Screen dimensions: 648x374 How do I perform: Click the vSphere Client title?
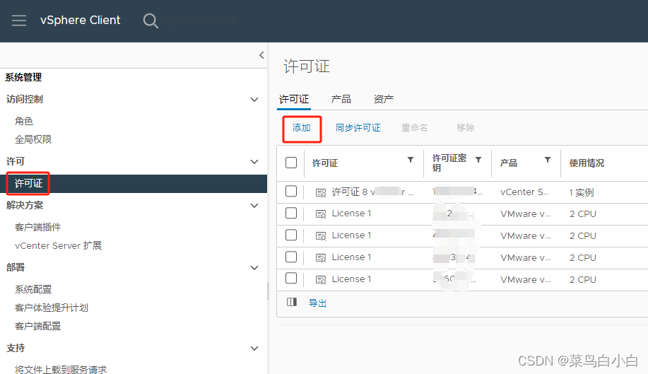[80, 21]
